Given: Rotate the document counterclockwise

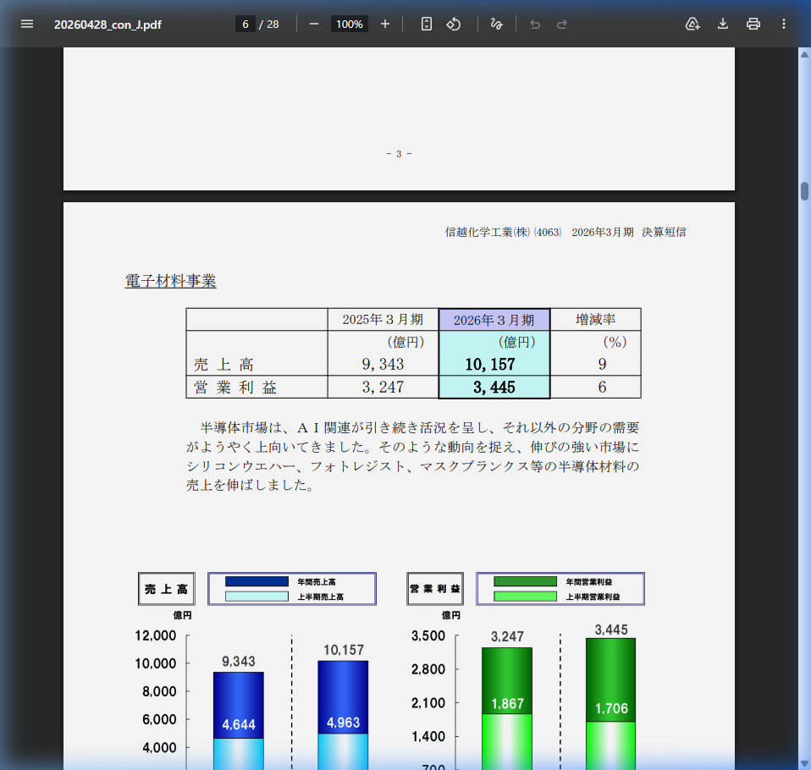Looking at the screenshot, I should pos(454,25).
